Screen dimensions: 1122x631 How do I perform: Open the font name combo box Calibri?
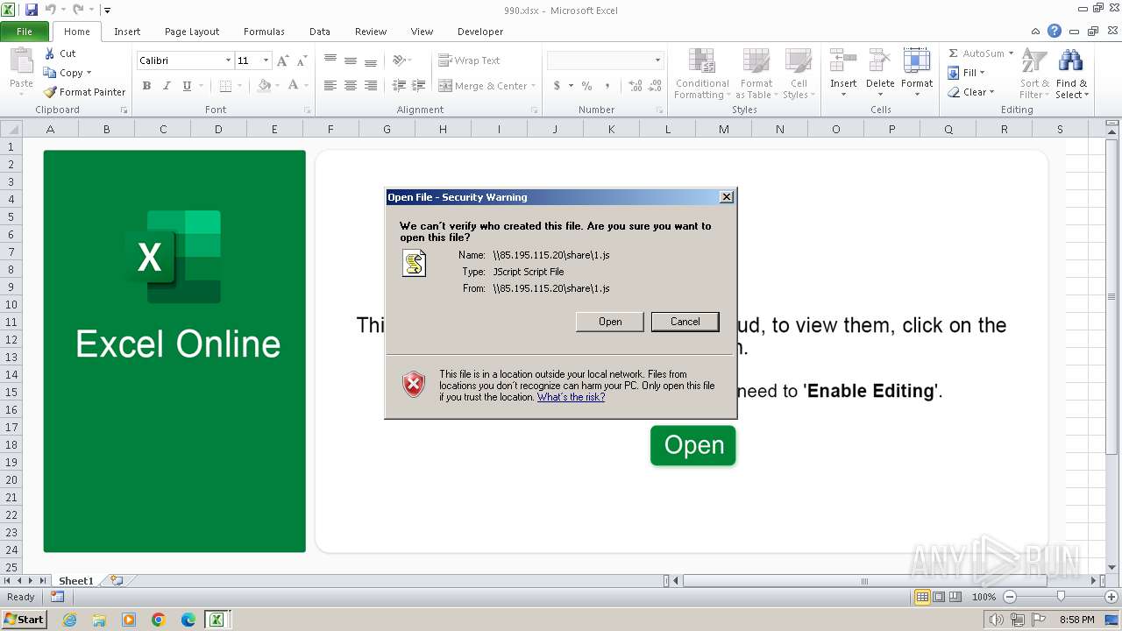(x=184, y=60)
